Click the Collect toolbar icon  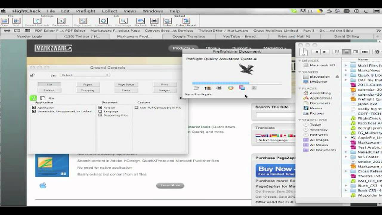pos(167,21)
